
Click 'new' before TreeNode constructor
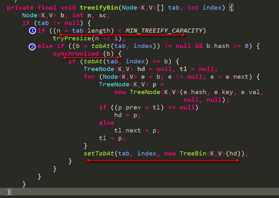(120, 92)
